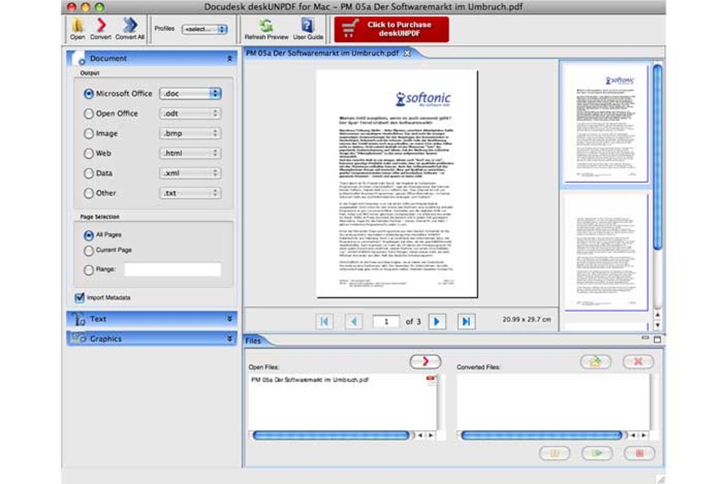Open the .xml format dropdown
The height and width of the screenshot is (484, 723).
190,173
